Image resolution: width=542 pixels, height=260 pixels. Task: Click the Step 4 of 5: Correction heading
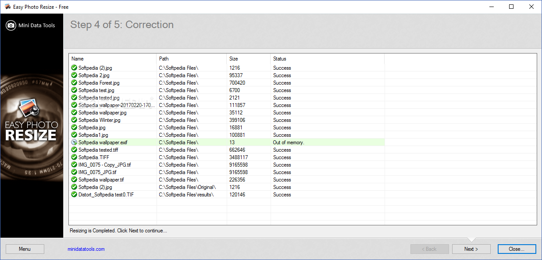click(x=122, y=25)
